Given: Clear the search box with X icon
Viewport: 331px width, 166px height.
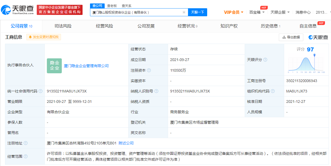Looking at the screenshot, I should pos(184,12).
